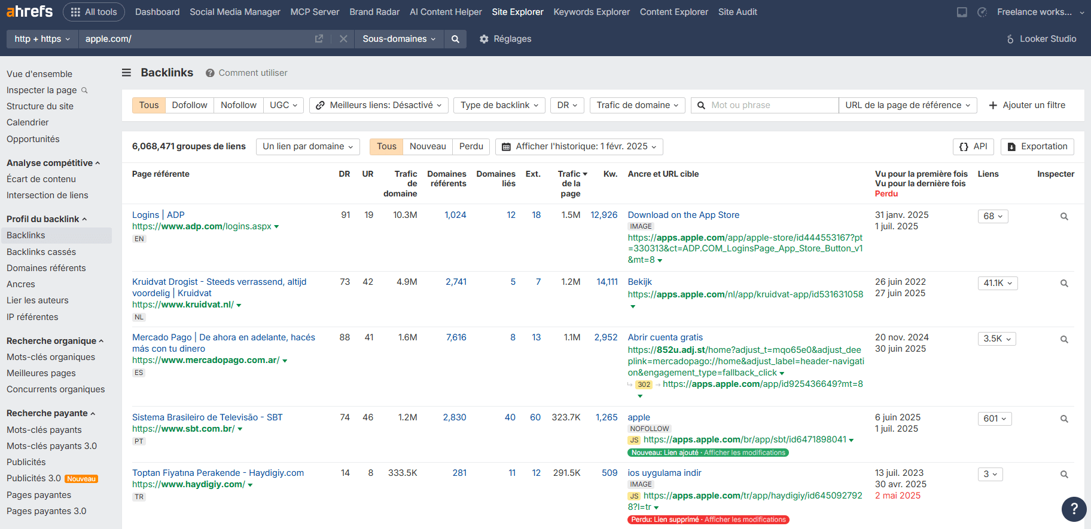Open Comment utiliser help icon

[210, 73]
